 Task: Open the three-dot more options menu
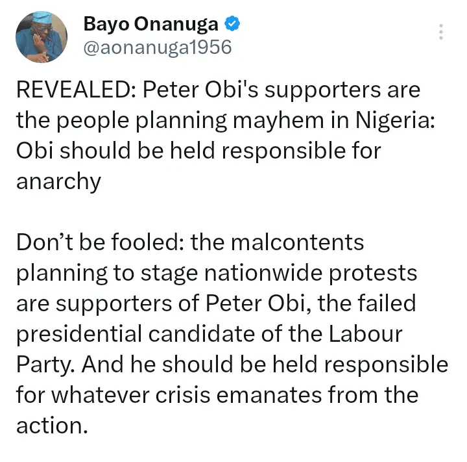pyautogui.click(x=441, y=32)
